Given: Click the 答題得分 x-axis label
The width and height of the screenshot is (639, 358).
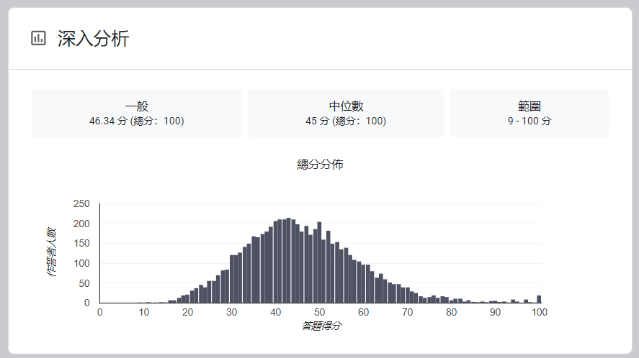Looking at the screenshot, I should pos(321,326).
